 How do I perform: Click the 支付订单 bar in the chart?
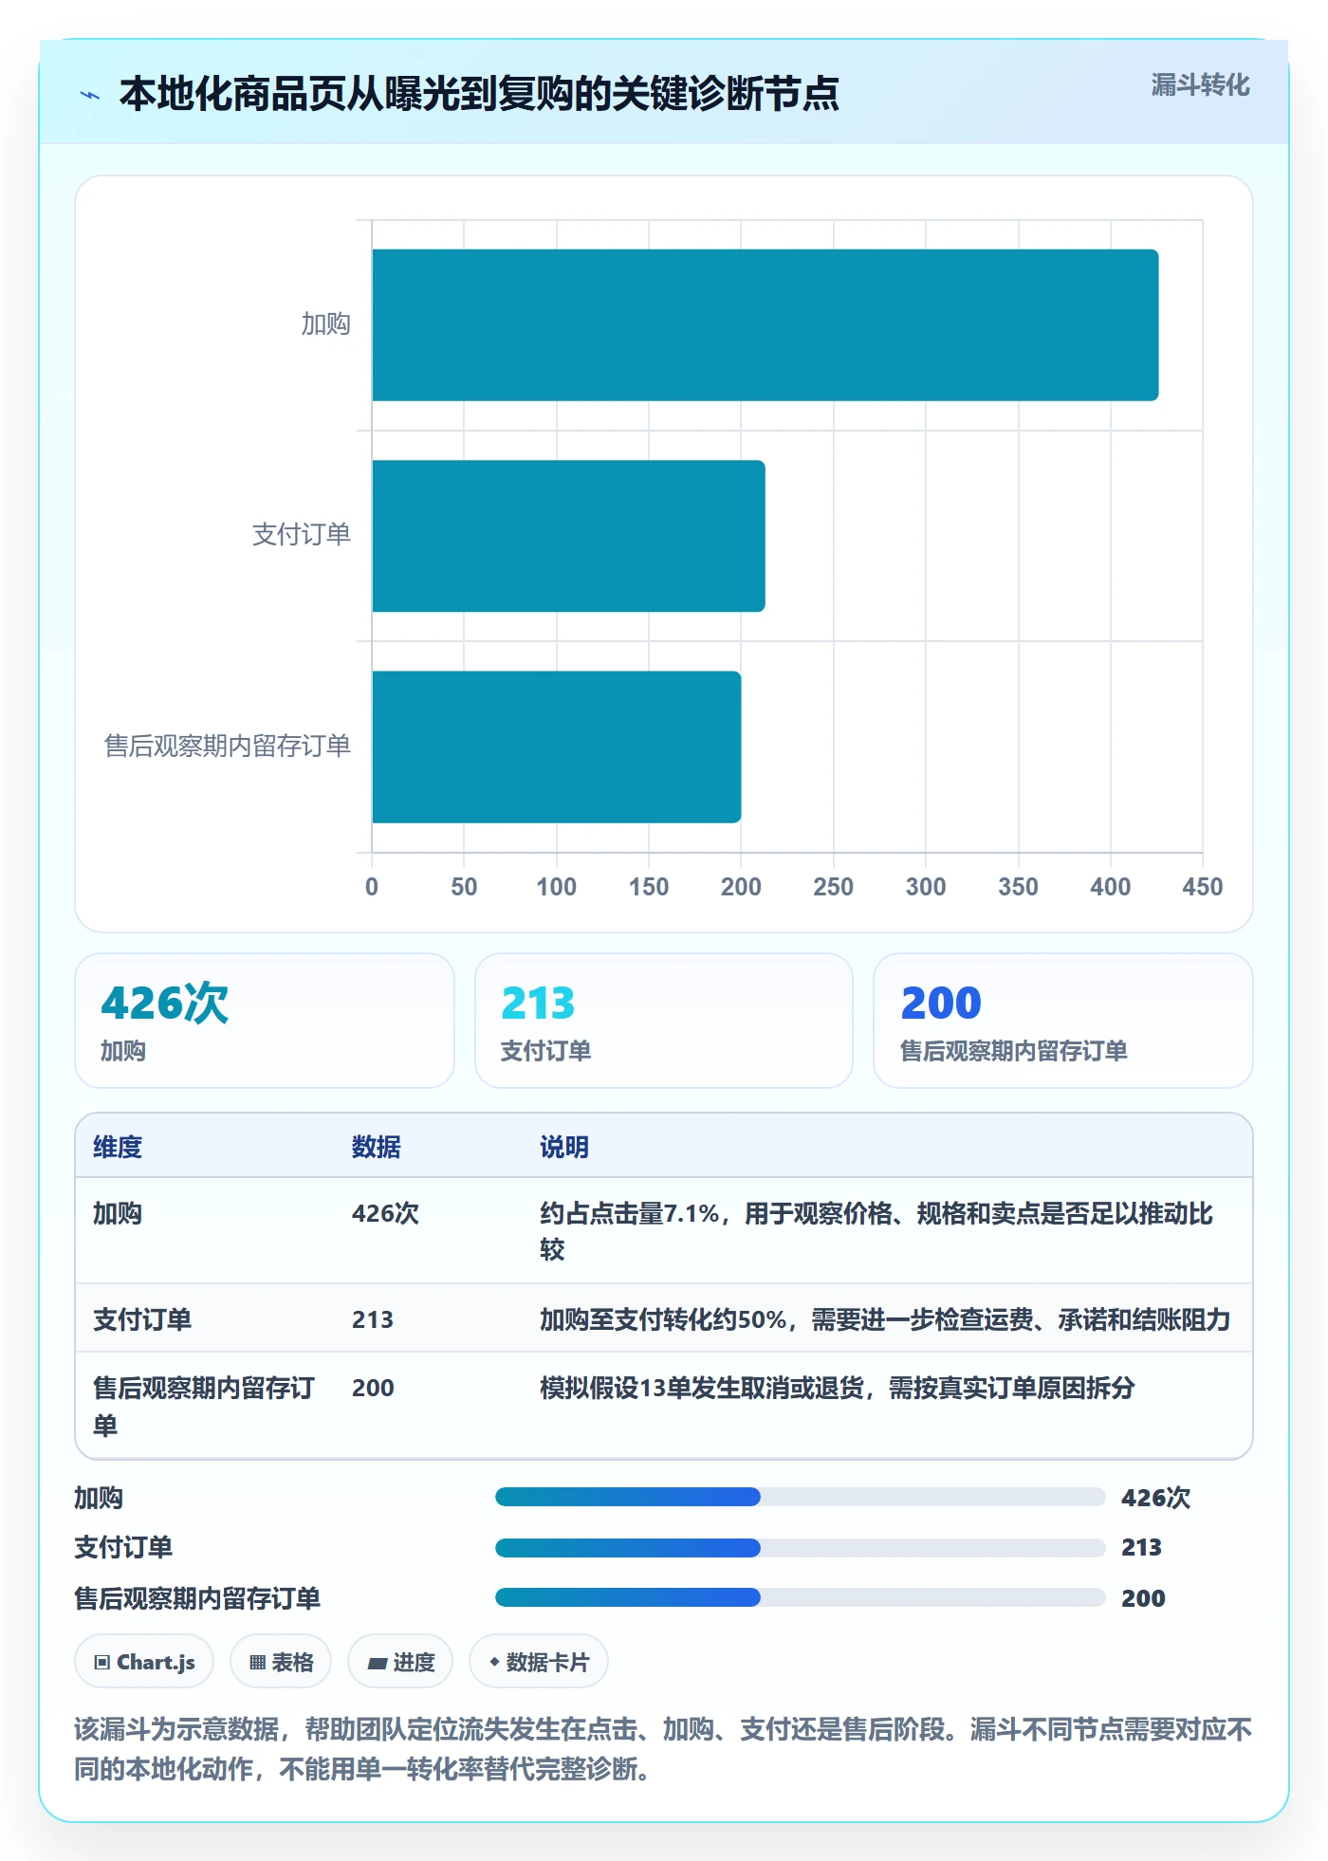pyautogui.click(x=568, y=536)
